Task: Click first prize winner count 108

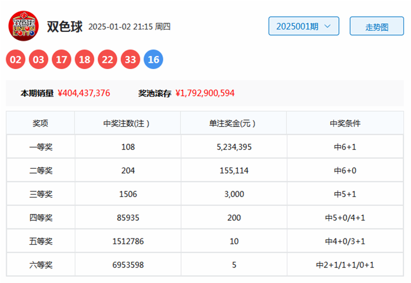Action: (128, 147)
